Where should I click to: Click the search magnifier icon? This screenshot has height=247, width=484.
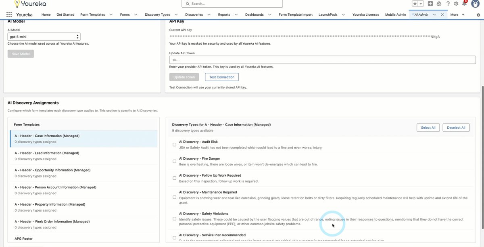[188, 4]
